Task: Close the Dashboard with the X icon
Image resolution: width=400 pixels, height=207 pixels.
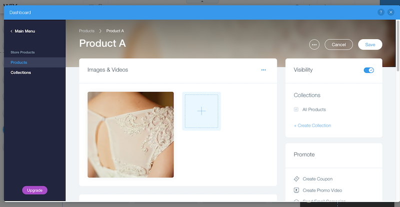Action: point(391,12)
